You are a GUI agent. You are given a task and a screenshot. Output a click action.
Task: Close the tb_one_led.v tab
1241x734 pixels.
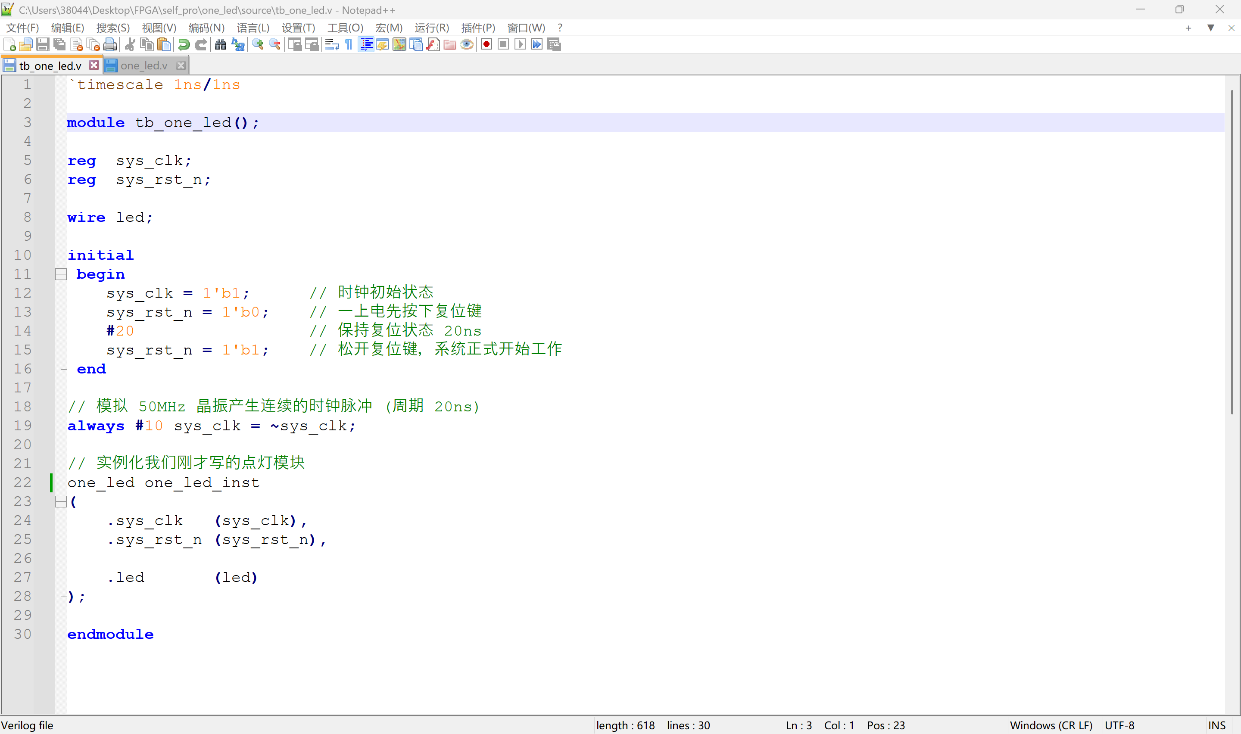[94, 65]
